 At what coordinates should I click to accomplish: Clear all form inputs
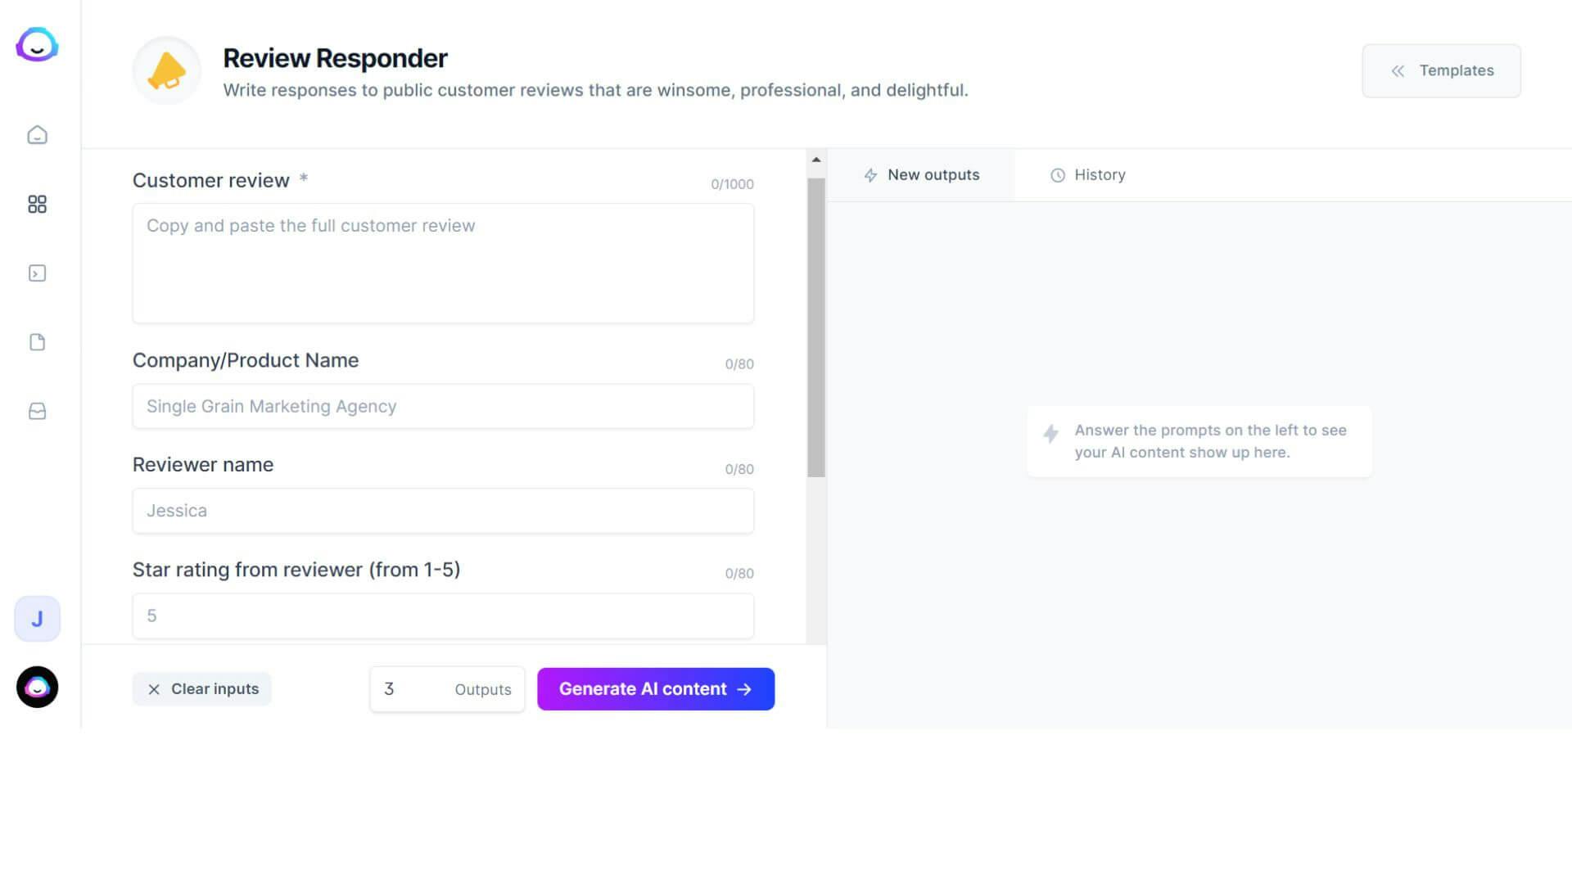(202, 688)
